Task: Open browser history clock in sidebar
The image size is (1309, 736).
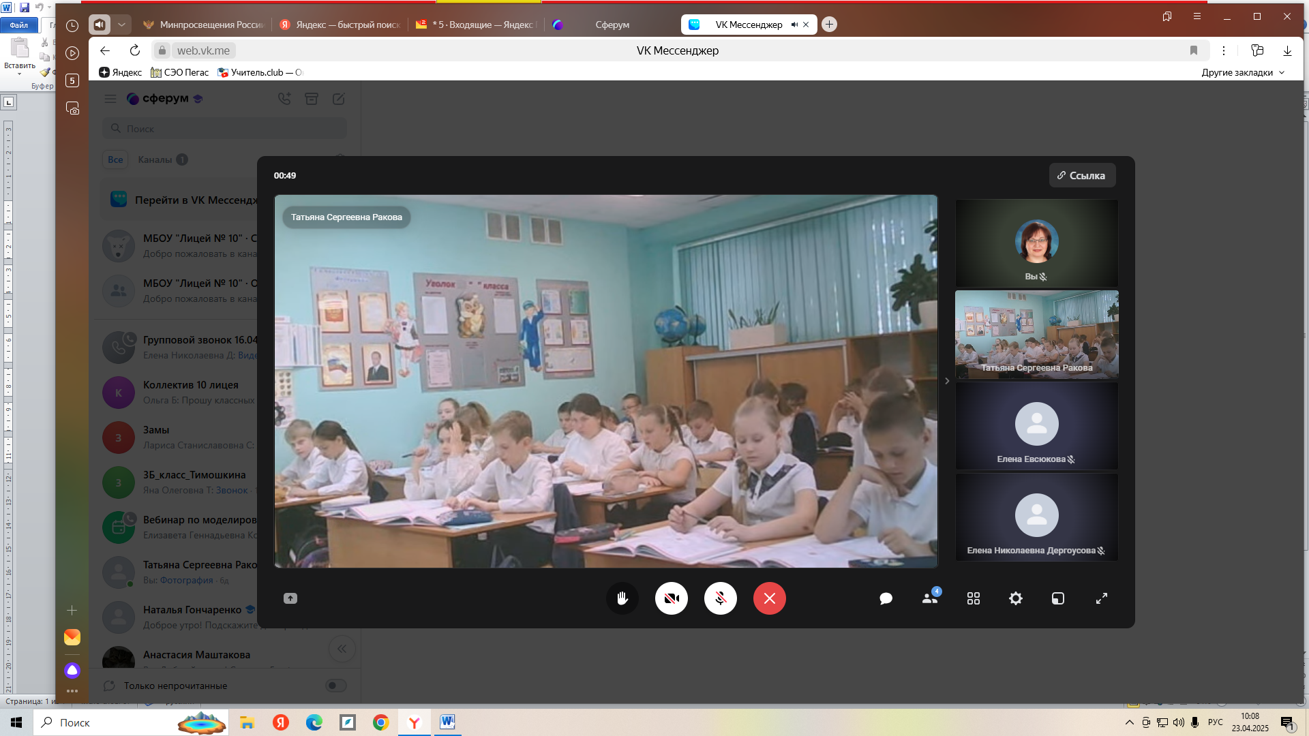Action: coord(72,26)
